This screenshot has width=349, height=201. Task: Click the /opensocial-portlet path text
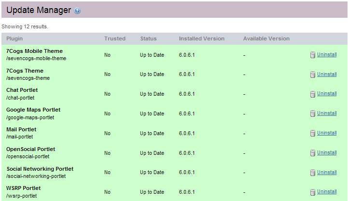pyautogui.click(x=28, y=156)
